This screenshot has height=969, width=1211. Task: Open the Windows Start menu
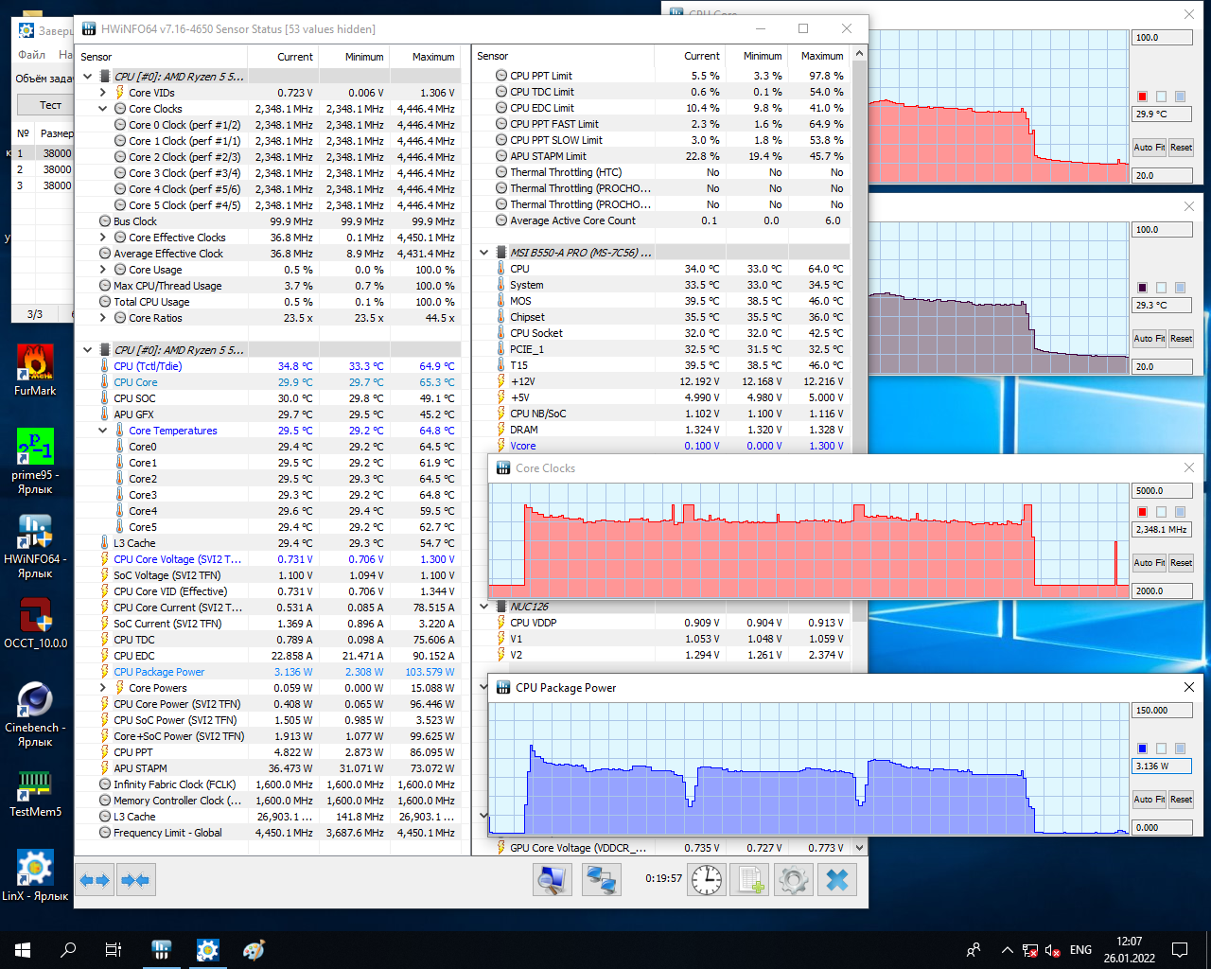coord(23,950)
